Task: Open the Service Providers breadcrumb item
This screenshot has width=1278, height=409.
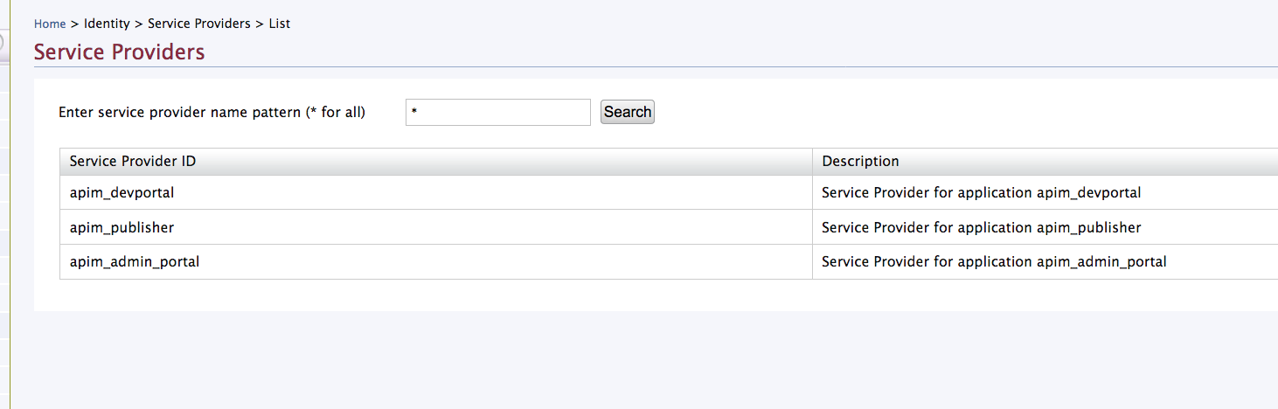Action: [x=199, y=24]
